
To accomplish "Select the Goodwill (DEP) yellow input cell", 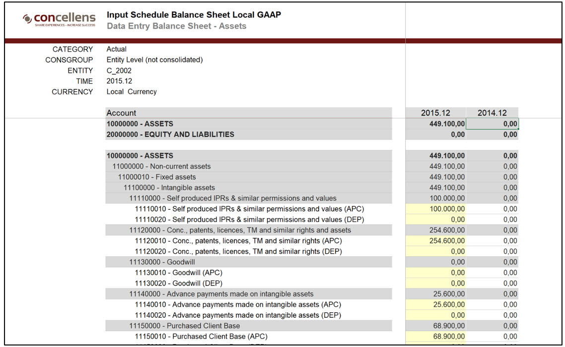I will pos(435,283).
